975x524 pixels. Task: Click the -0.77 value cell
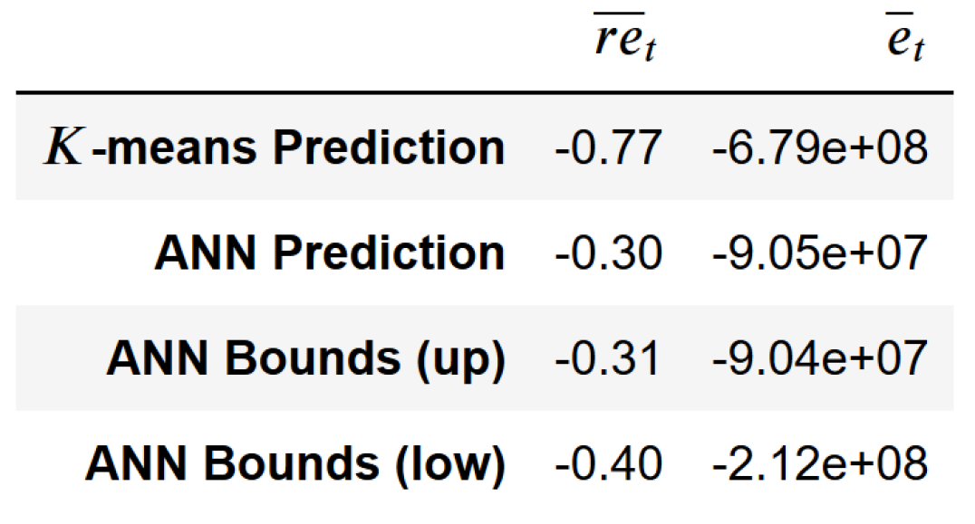607,148
